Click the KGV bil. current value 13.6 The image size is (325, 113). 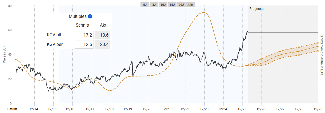[x=102, y=35]
